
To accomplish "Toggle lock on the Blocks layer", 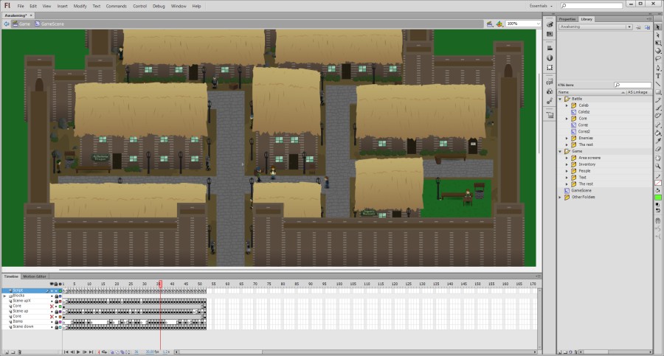I will (x=57, y=296).
